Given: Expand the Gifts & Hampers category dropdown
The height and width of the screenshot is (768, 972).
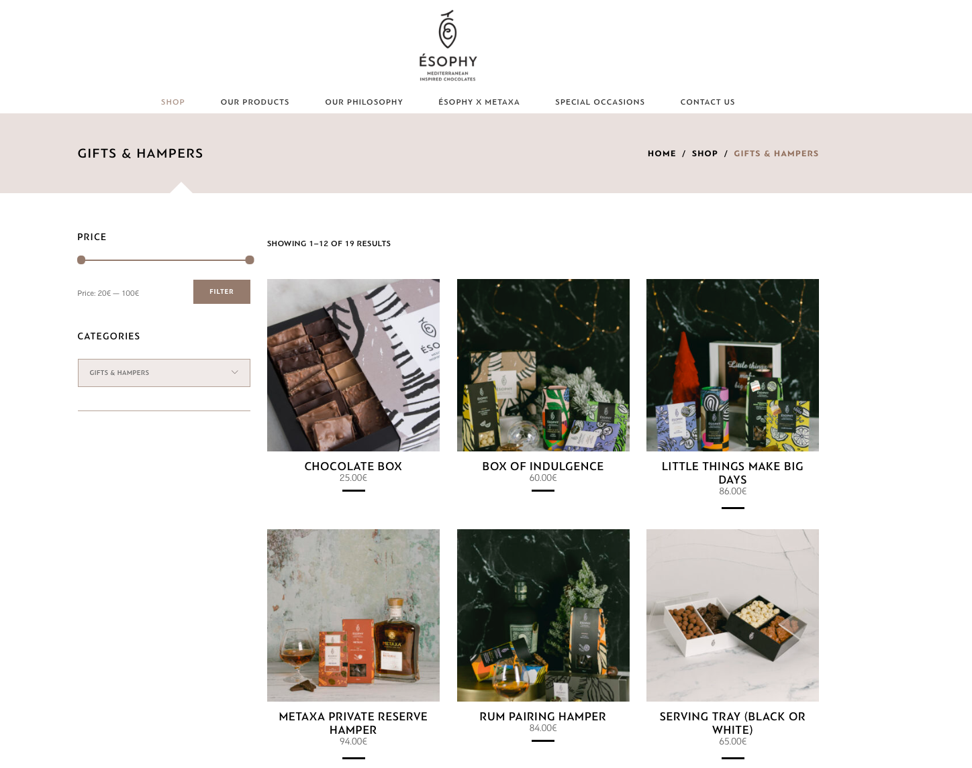Looking at the screenshot, I should coord(164,373).
